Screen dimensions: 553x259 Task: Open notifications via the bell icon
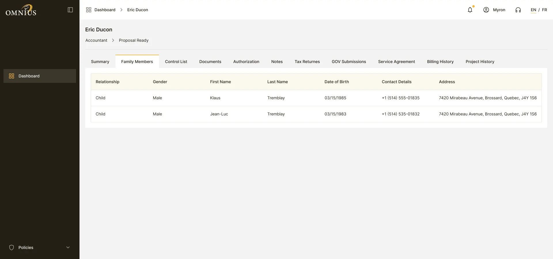[x=470, y=10]
